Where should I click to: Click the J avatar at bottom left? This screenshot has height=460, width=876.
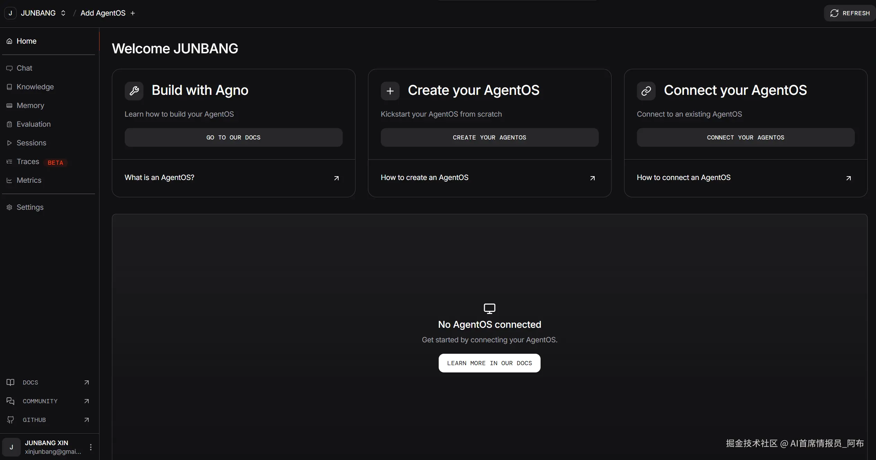(11, 447)
